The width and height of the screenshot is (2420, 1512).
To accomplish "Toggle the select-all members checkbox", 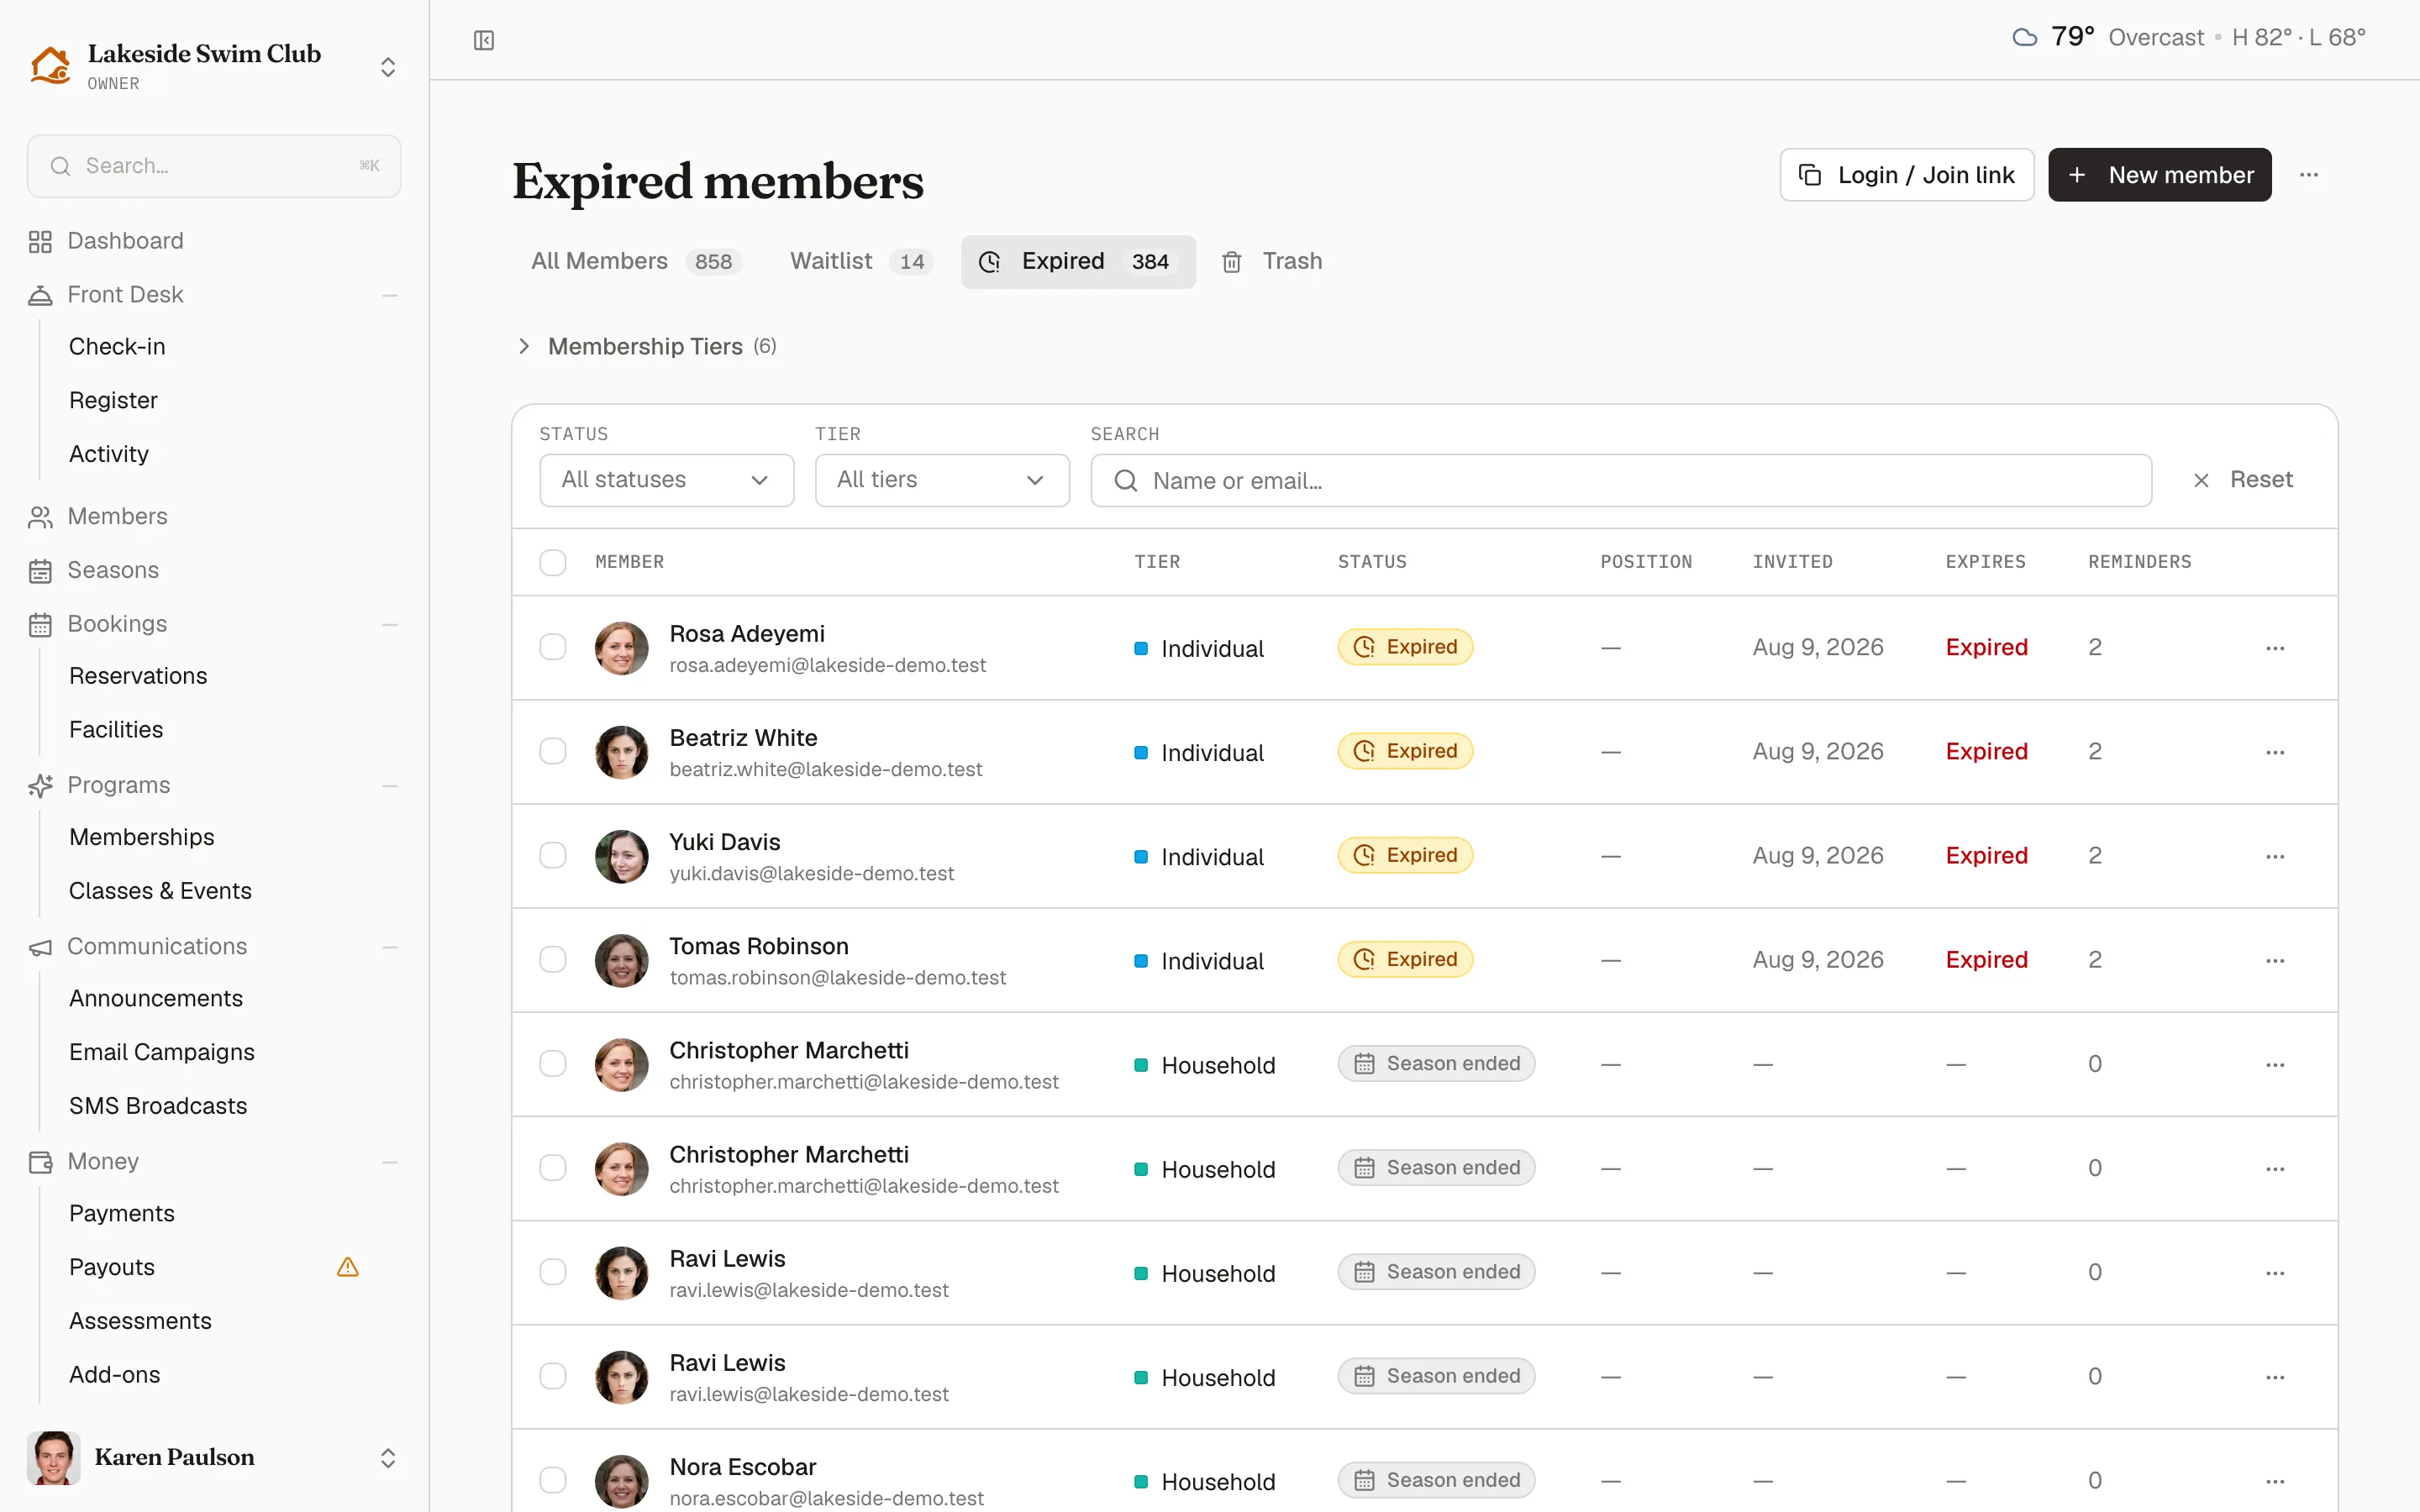I will 553,562.
